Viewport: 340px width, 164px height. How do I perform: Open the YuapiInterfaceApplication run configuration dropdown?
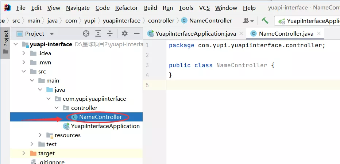point(308,21)
